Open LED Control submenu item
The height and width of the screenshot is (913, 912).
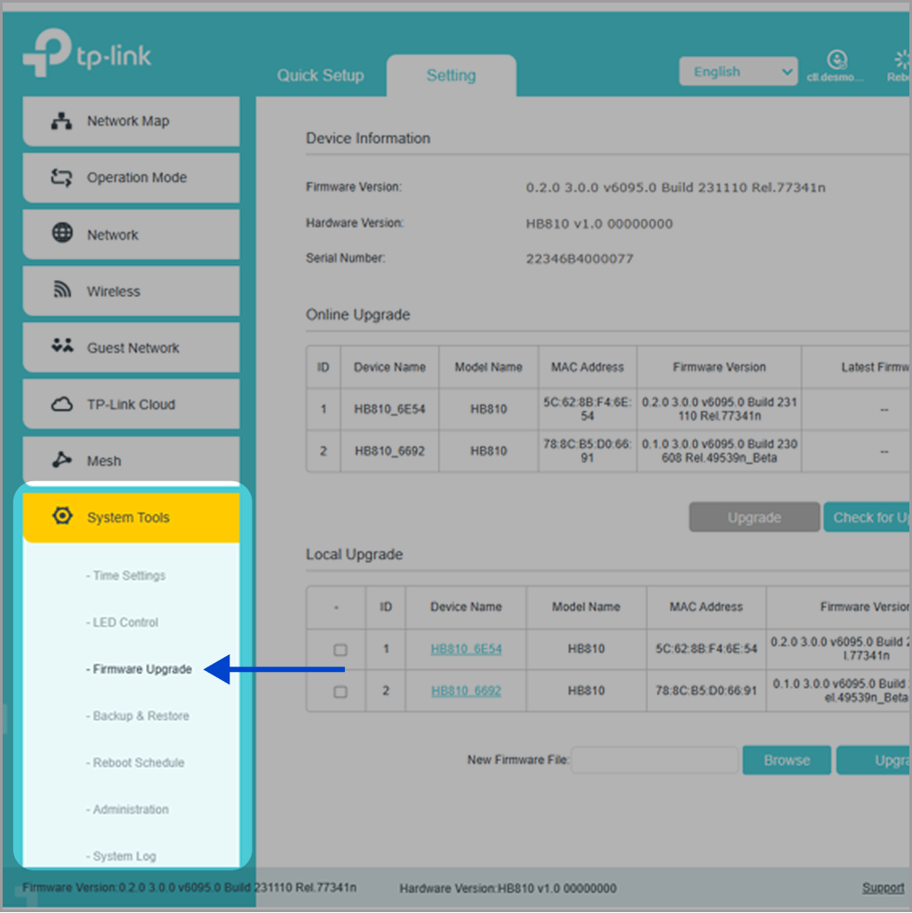click(x=122, y=622)
